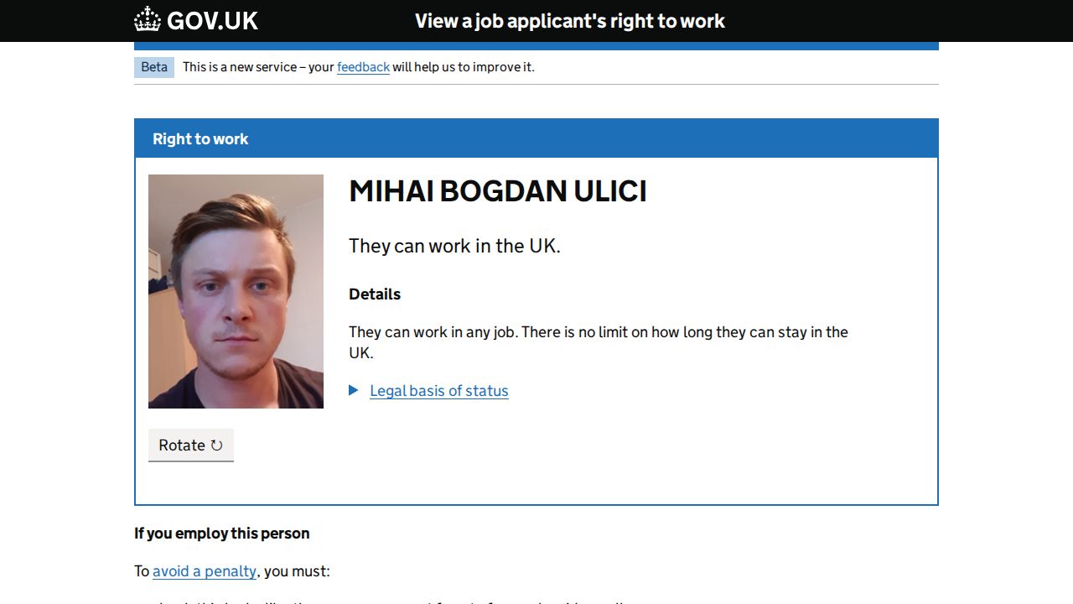The width and height of the screenshot is (1073, 604).
Task: Click the 'will help us to improve it' text
Action: 463,67
